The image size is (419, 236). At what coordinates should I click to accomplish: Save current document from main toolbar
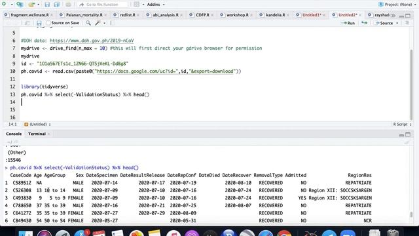coord(47,5)
